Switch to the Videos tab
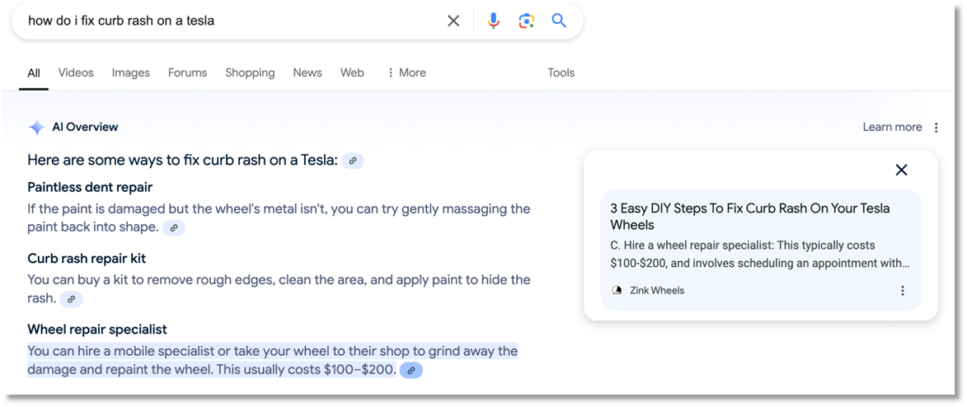 pyautogui.click(x=76, y=73)
